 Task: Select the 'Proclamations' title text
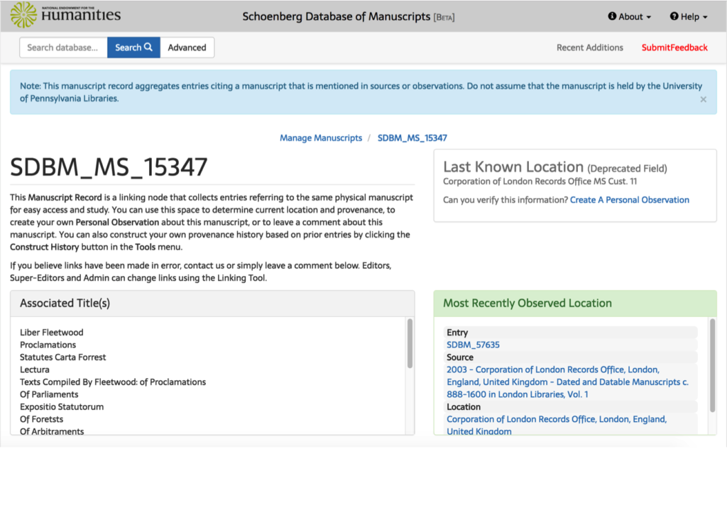[x=48, y=345]
